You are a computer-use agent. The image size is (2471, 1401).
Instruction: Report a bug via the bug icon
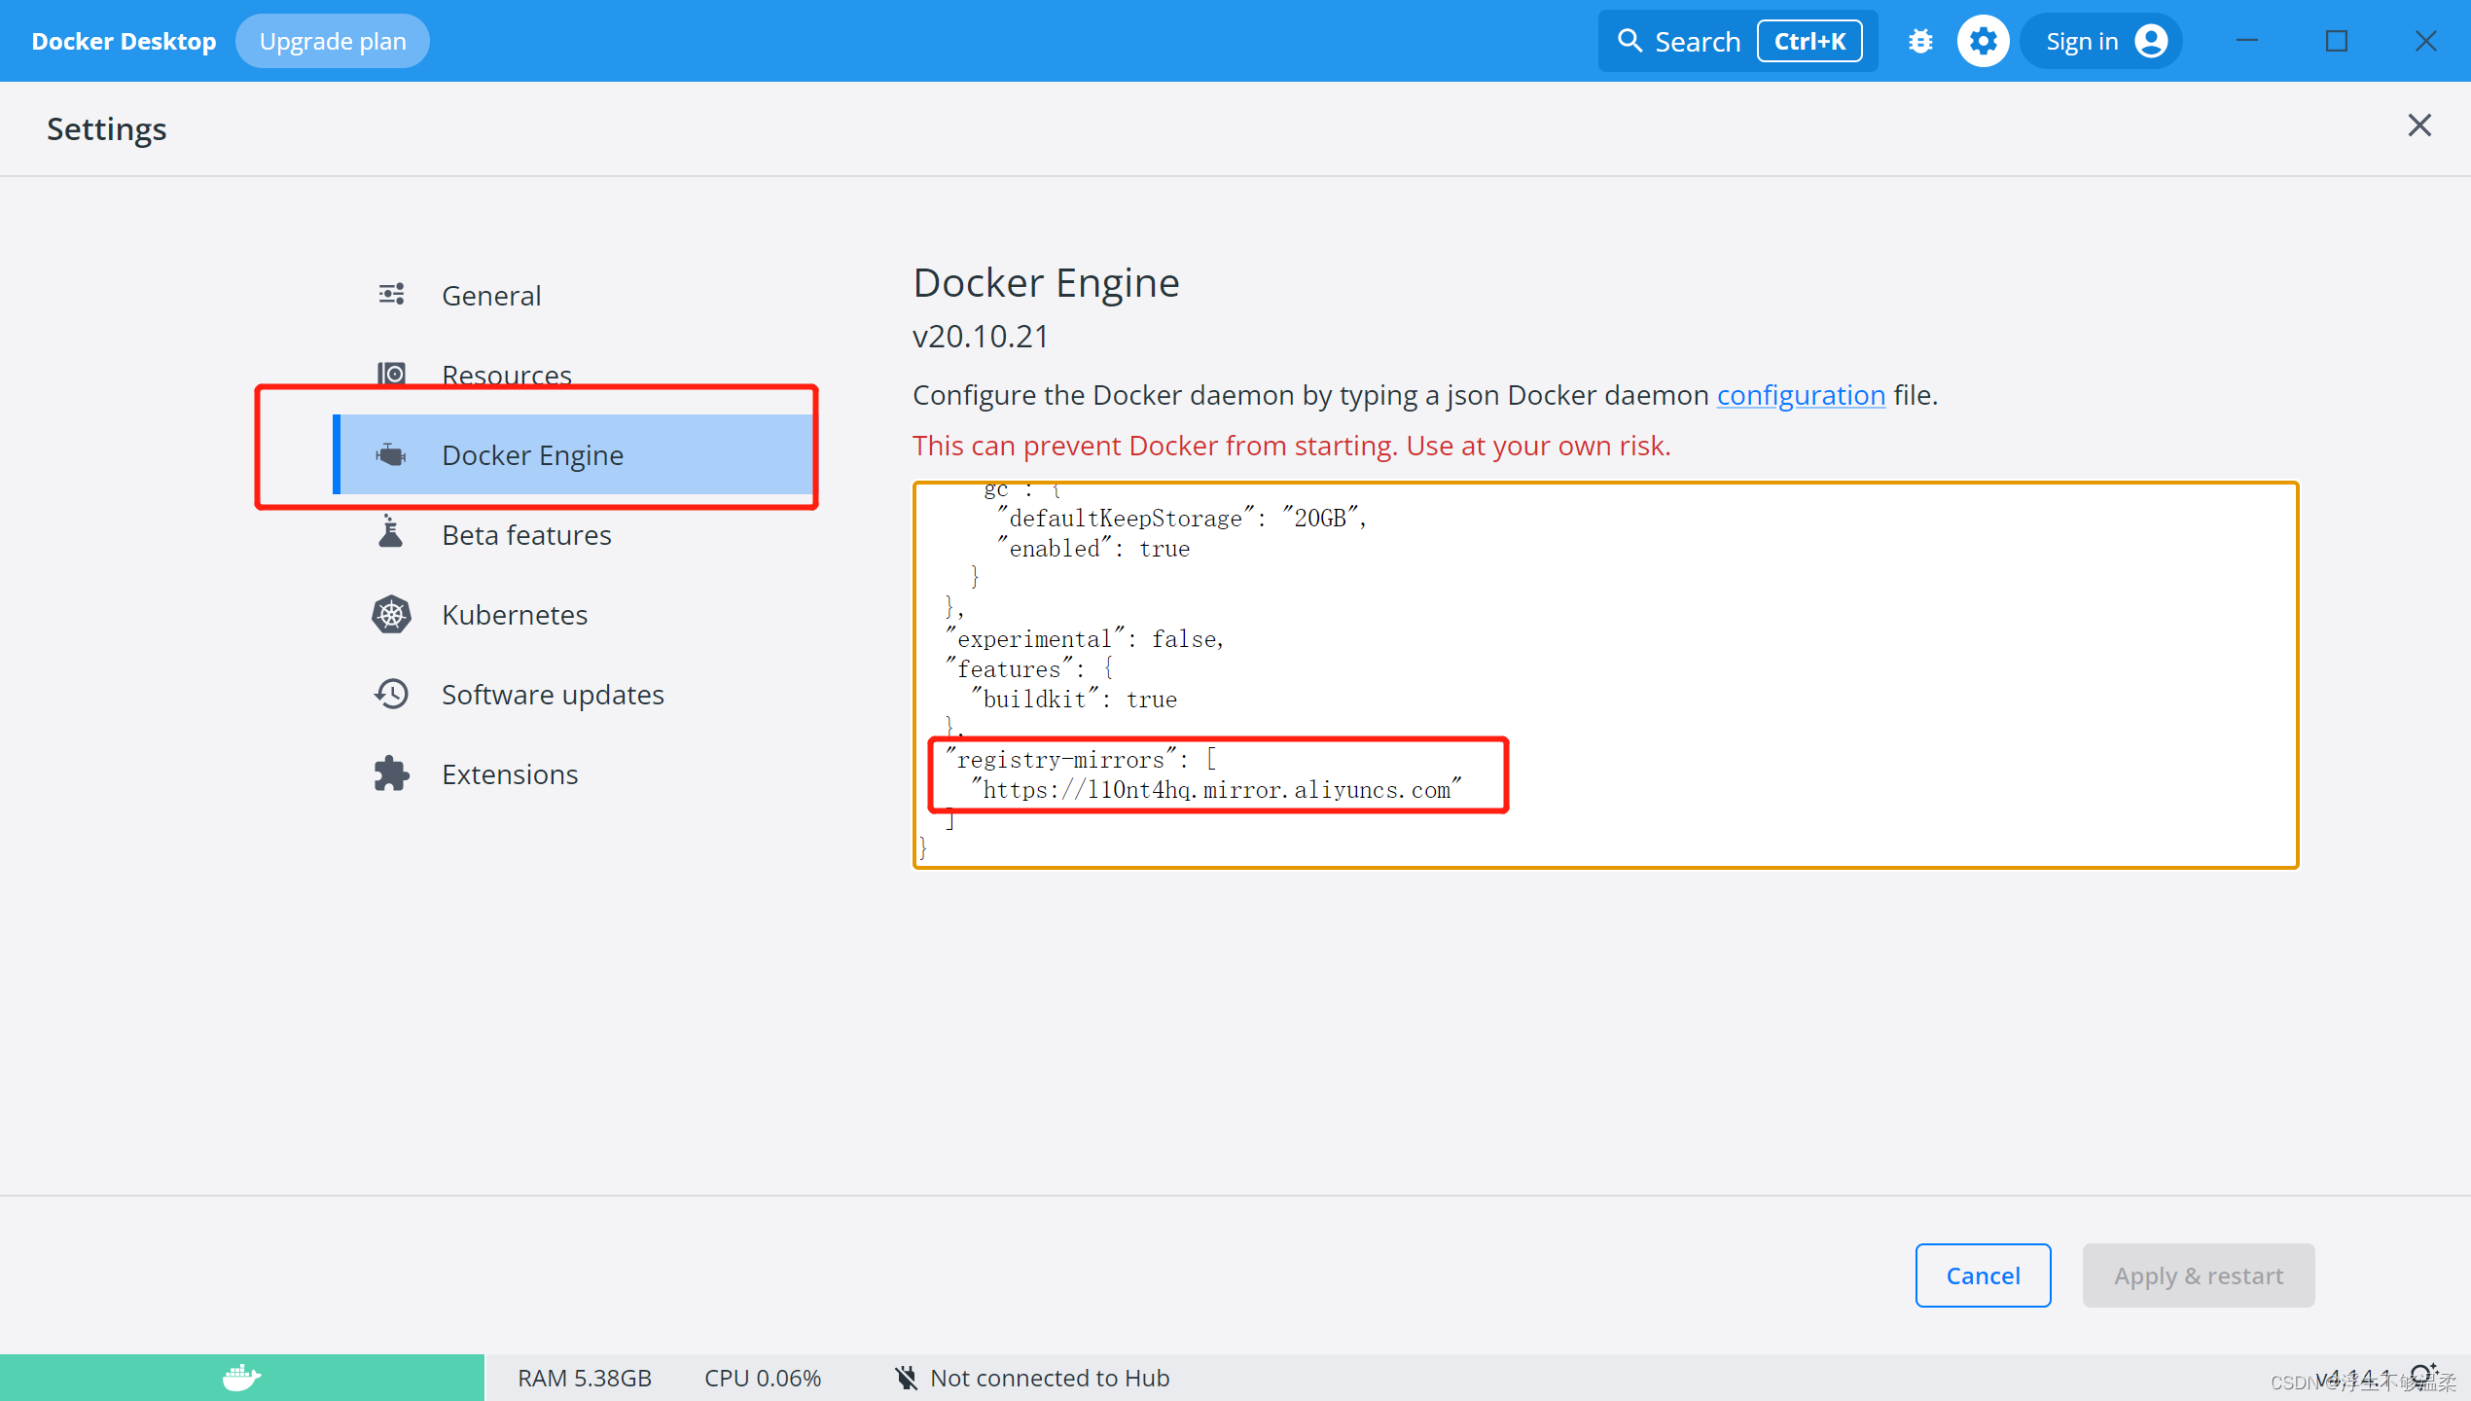(x=1920, y=40)
